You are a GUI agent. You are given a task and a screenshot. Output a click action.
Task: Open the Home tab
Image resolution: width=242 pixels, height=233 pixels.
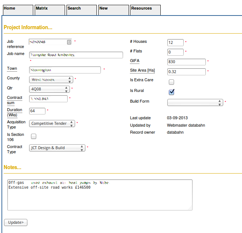tap(18, 10)
